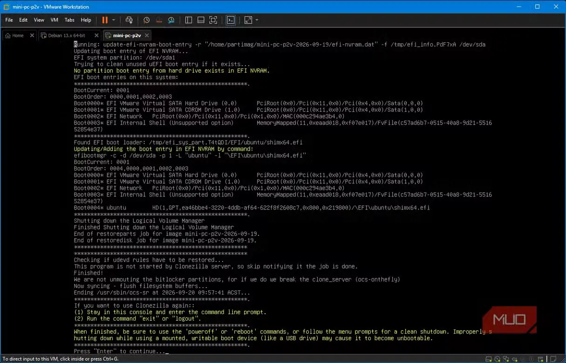Toggle the library sidebar panel
The height and width of the screenshot is (363, 566).
[189, 20]
